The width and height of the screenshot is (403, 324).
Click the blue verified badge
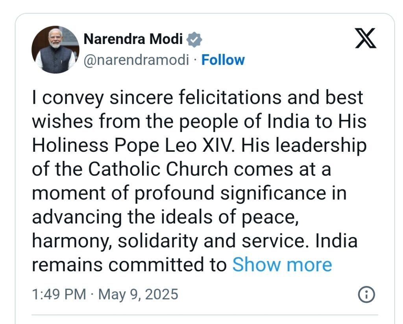coord(194,40)
